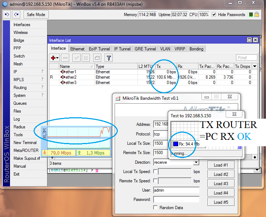Click the funnel filter icon
The height and width of the screenshot is (217, 266).
pyautogui.click(x=109, y=58)
